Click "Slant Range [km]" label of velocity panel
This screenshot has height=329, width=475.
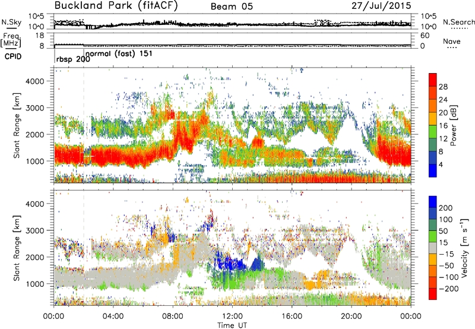click(17, 248)
